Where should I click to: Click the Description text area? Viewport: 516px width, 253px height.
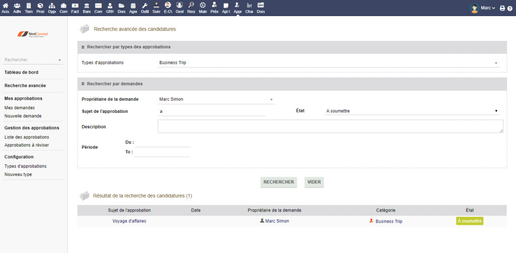[330, 126]
